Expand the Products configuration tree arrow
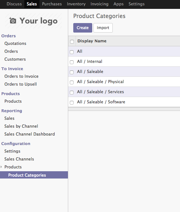180x212 pixels. point(1,167)
